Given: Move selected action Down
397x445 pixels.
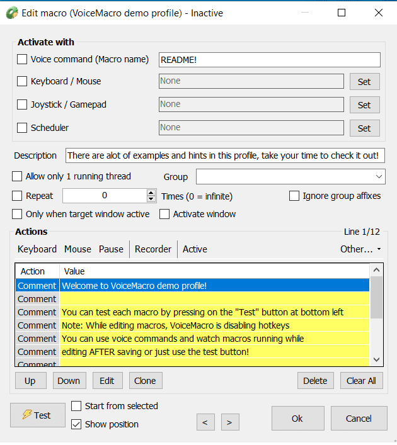Looking at the screenshot, I should [x=69, y=381].
